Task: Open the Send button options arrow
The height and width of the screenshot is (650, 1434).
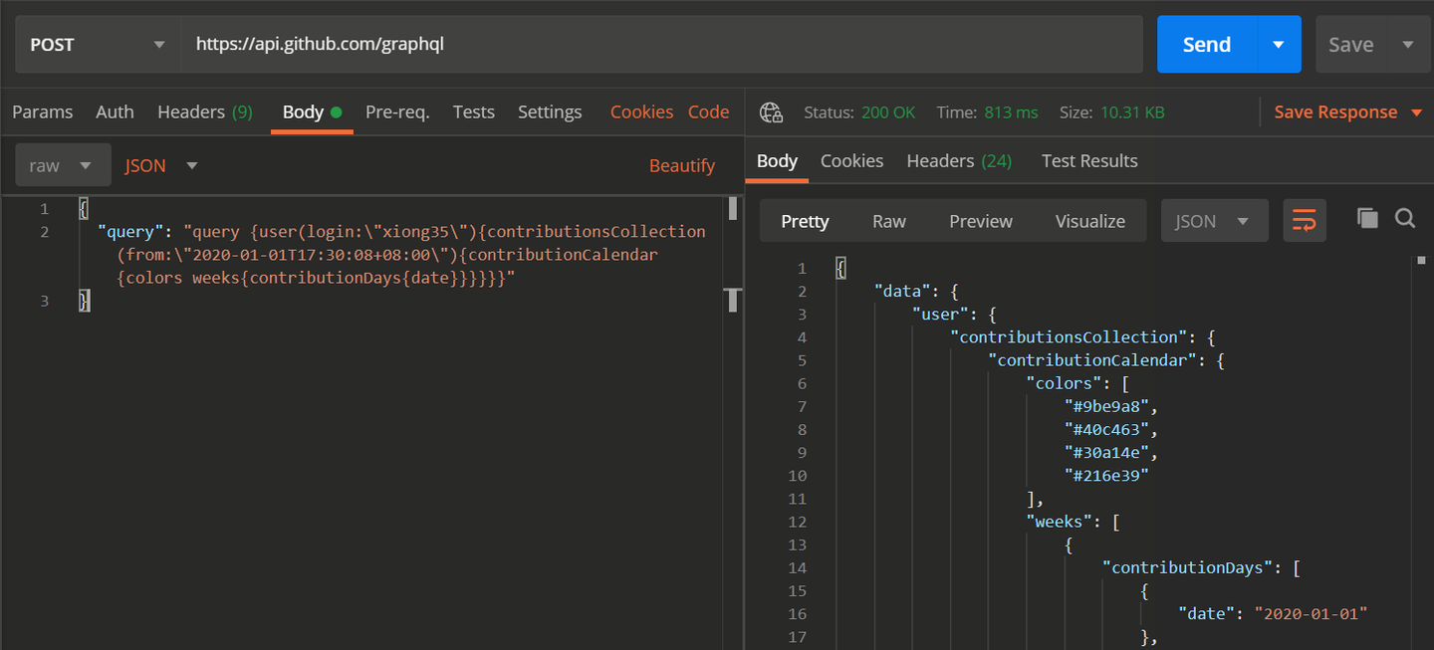Action: 1278,44
